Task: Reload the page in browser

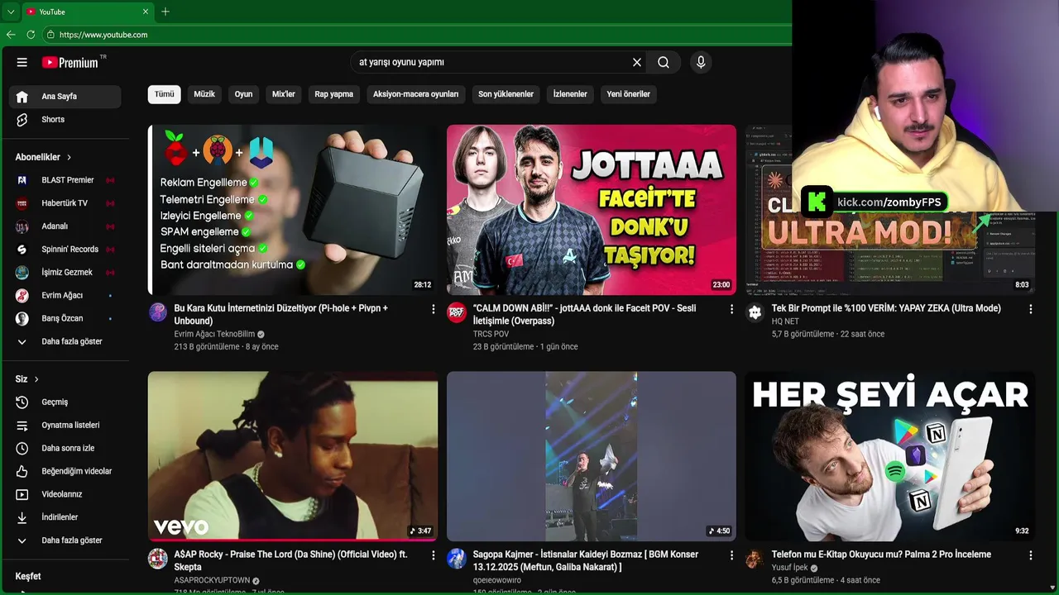Action: click(31, 35)
